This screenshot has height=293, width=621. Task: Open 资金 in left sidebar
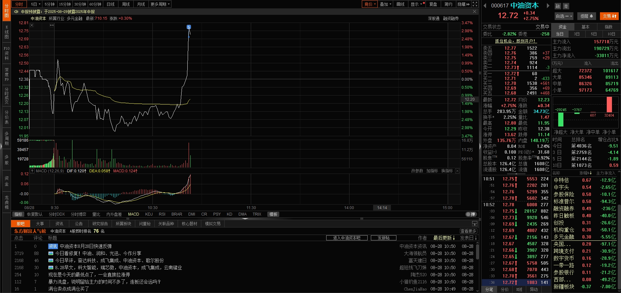coord(6,181)
